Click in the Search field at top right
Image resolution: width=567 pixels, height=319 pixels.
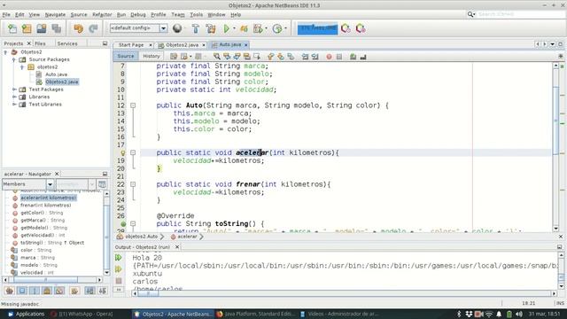pos(520,14)
